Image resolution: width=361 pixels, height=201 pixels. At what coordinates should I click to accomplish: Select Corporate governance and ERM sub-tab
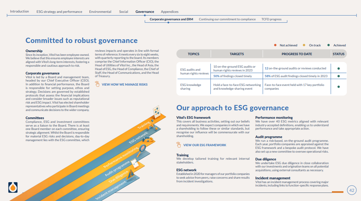171,19
